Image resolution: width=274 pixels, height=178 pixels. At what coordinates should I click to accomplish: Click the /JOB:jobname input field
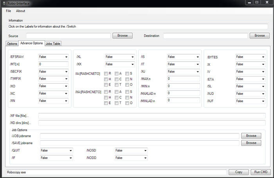[140, 136]
